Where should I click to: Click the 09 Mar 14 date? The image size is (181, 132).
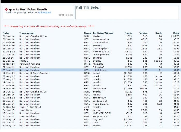coord(9,45)
